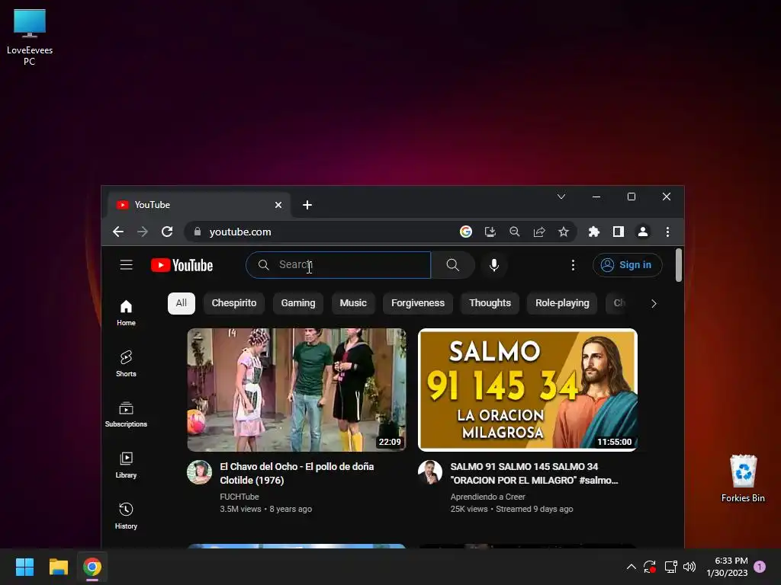Click the magnifier search button beside the search box
The width and height of the screenshot is (781, 585).
pos(453,265)
